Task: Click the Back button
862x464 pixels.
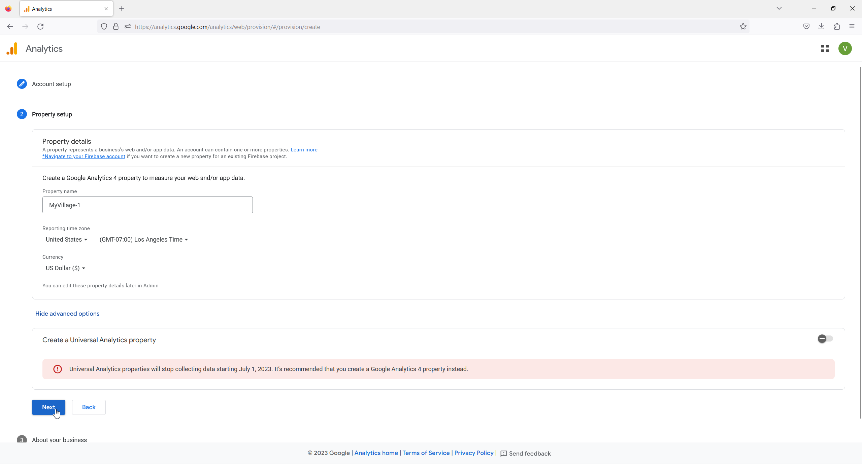Action: click(x=89, y=407)
